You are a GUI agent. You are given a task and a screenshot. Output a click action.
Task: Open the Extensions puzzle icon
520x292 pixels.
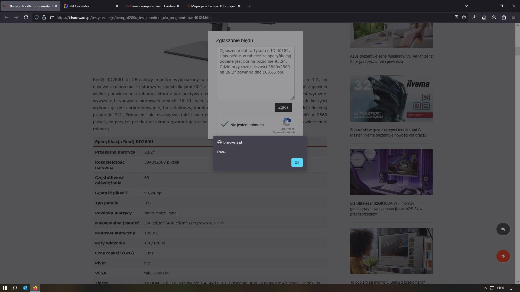point(504,17)
